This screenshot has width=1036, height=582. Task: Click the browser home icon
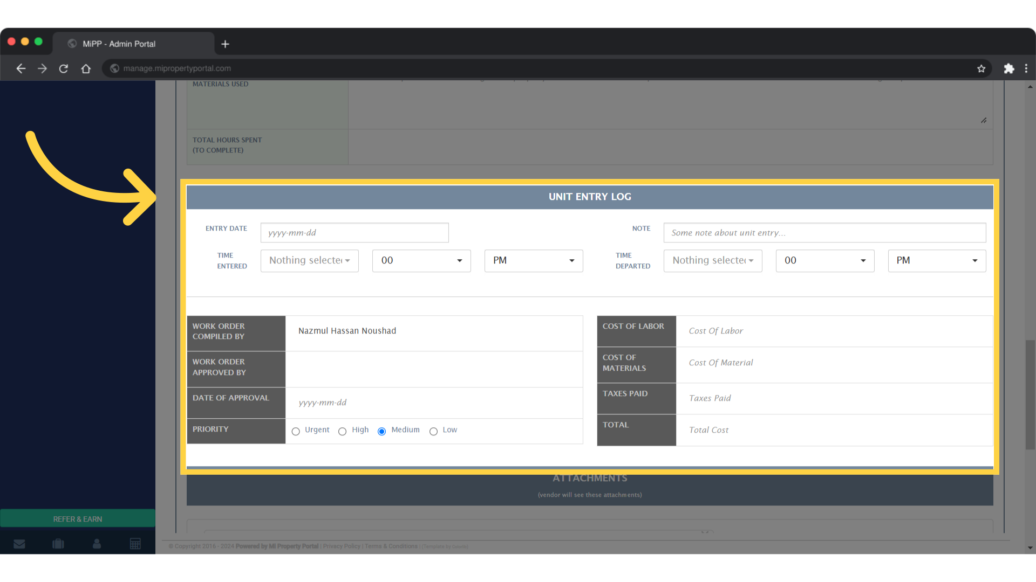pos(86,68)
